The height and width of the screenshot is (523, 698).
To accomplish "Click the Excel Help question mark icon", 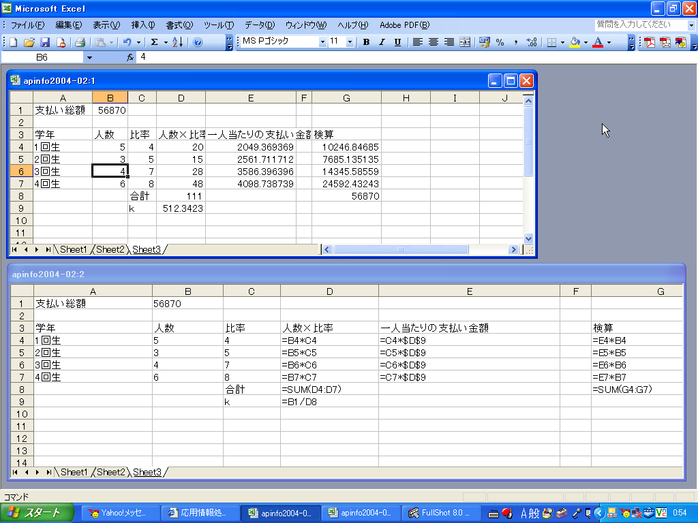I will point(198,42).
